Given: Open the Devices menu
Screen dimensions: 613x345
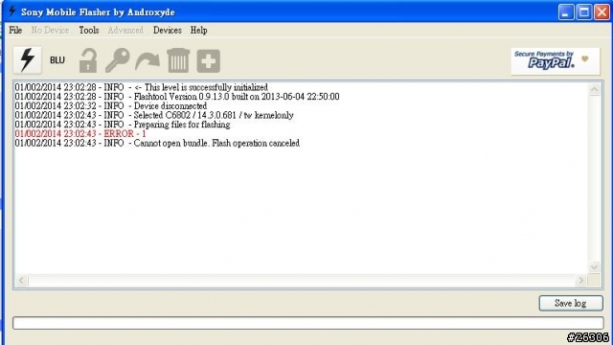Looking at the screenshot, I should [x=168, y=30].
